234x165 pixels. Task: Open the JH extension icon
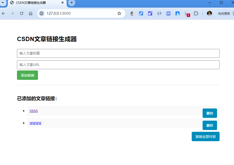(168, 13)
